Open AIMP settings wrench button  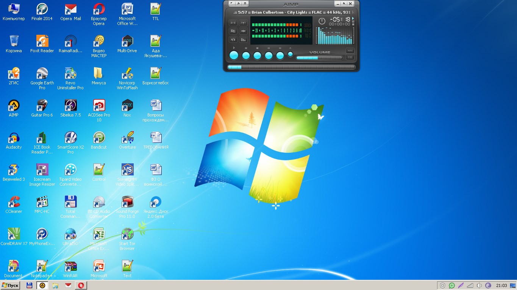(238, 4)
